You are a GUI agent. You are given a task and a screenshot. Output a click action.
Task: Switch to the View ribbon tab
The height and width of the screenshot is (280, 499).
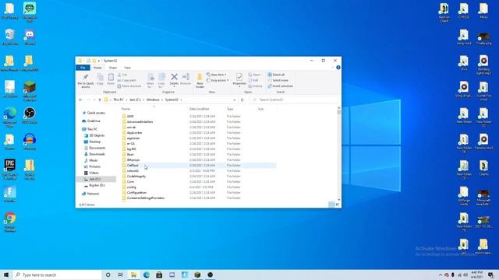tap(127, 68)
